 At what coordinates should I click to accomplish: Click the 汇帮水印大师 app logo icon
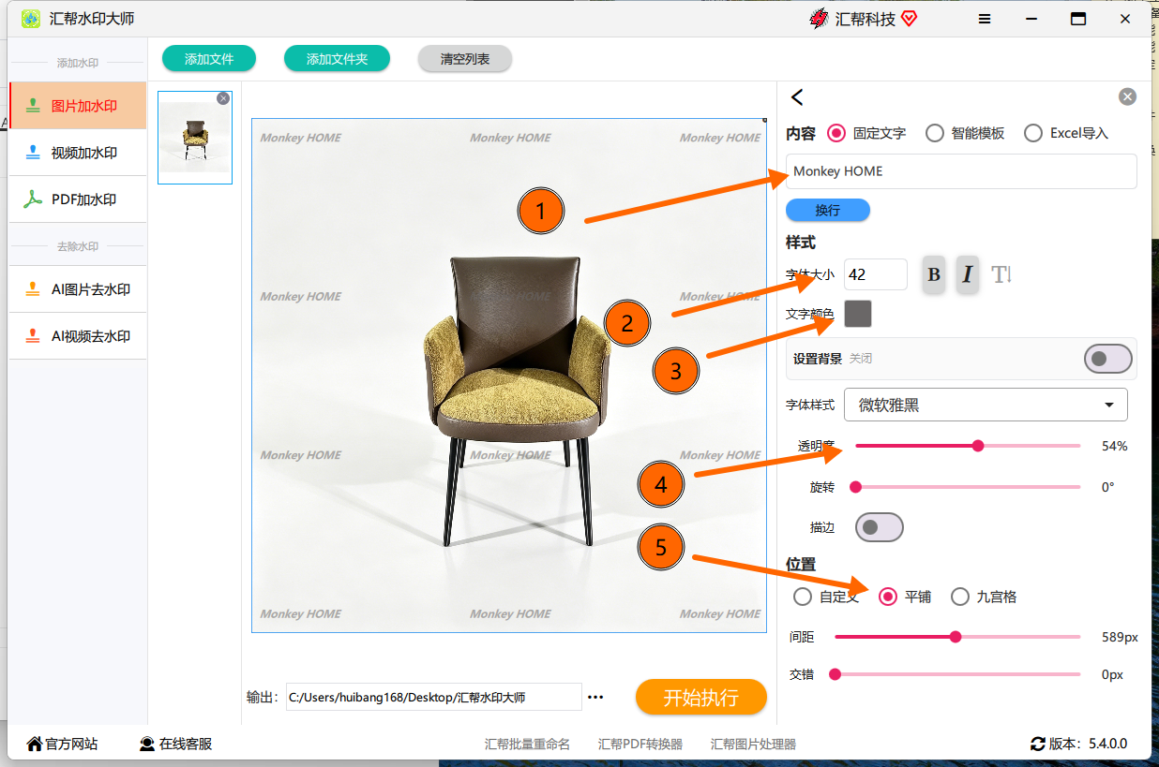click(x=31, y=19)
